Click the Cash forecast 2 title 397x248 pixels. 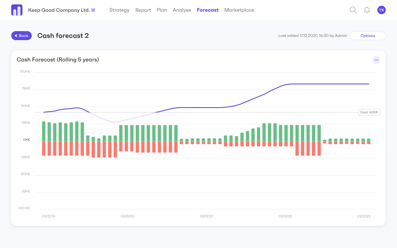[x=63, y=36]
